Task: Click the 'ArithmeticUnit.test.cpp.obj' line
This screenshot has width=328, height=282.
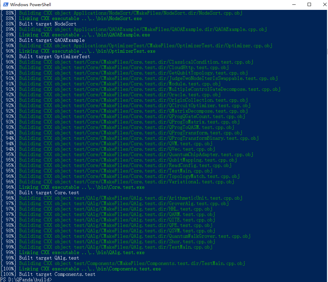Action: coord(121,198)
